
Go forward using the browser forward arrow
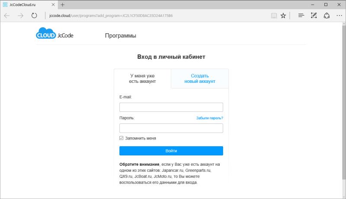tap(20, 16)
